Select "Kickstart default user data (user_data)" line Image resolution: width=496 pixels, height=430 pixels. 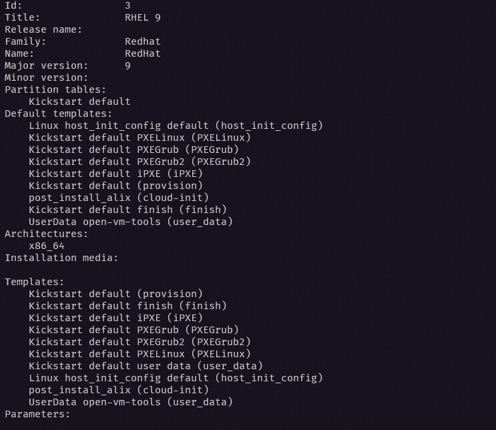point(146,366)
